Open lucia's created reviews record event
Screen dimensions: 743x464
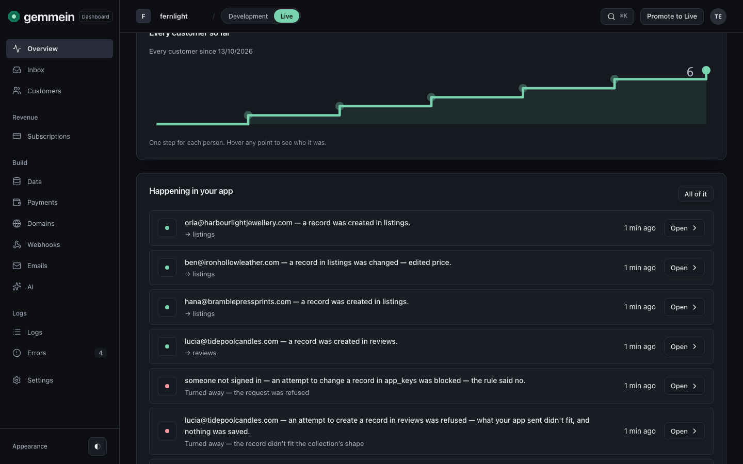[684, 346]
